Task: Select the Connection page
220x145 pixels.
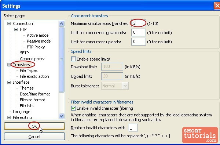Action: click(x=23, y=23)
